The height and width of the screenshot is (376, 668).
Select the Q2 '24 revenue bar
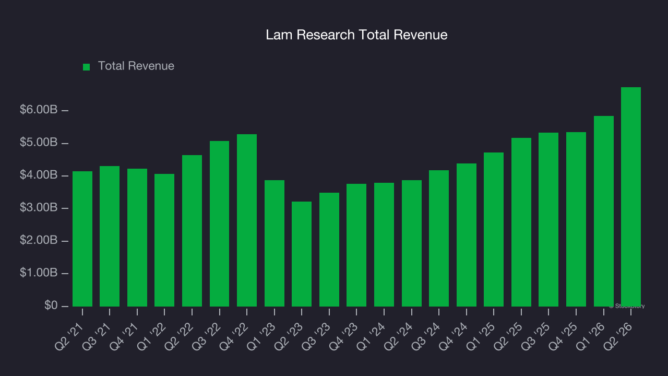[412, 243]
